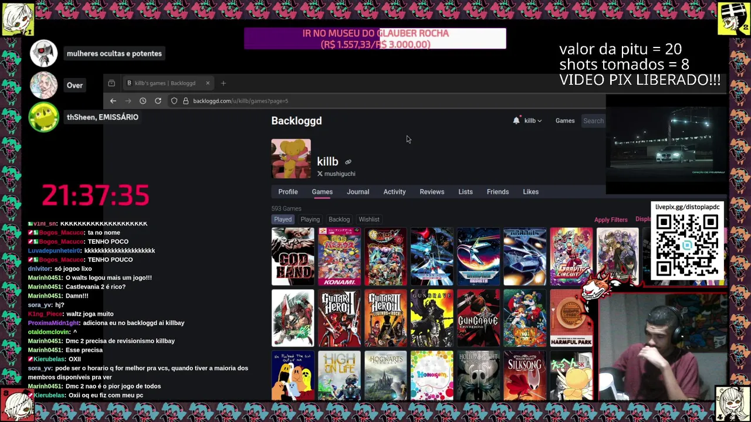This screenshot has width=751, height=422.
Task: Click the link icon beside killb username
Action: (x=348, y=162)
